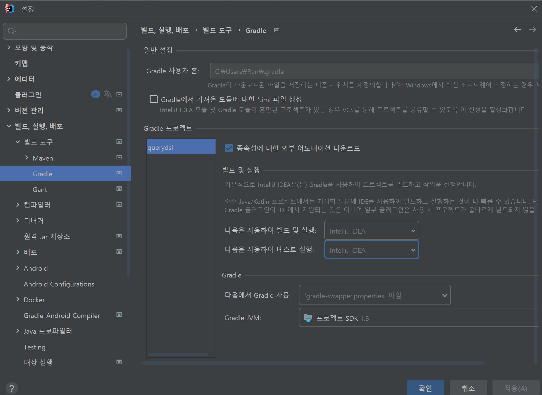Expand the 컴파일러 tree node
Viewport: 542px width, 395px height.
click(18, 205)
